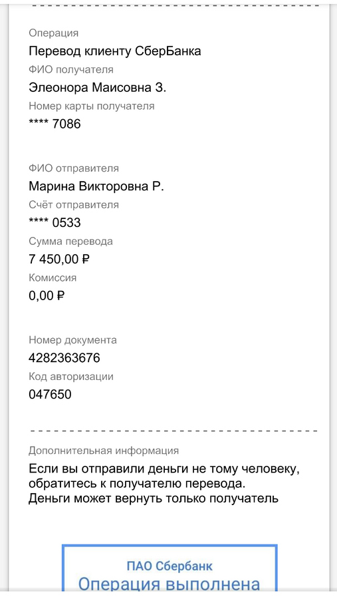Image resolution: width=337 pixels, height=599 pixels.
Task: Click the 'Операция' field label
Action: (53, 33)
